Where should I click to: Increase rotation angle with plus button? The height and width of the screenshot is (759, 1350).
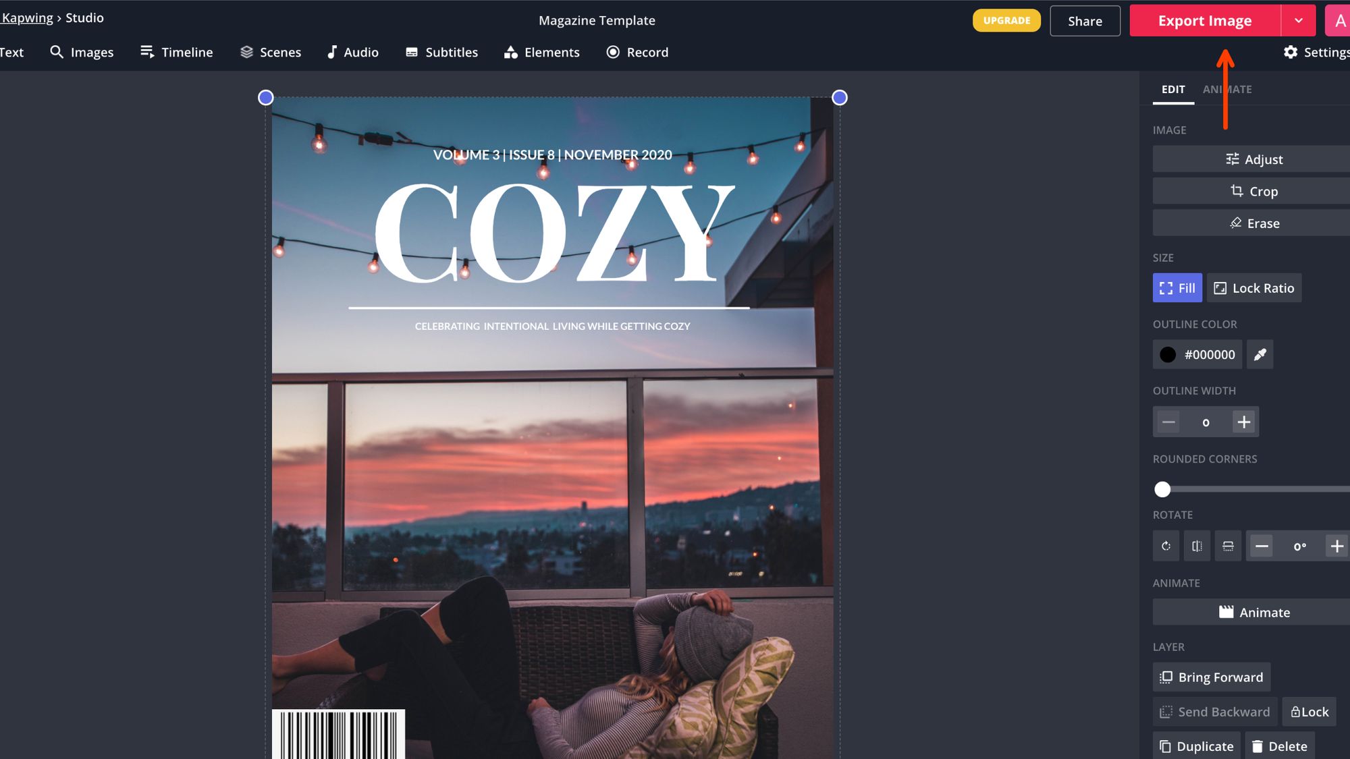click(x=1336, y=546)
